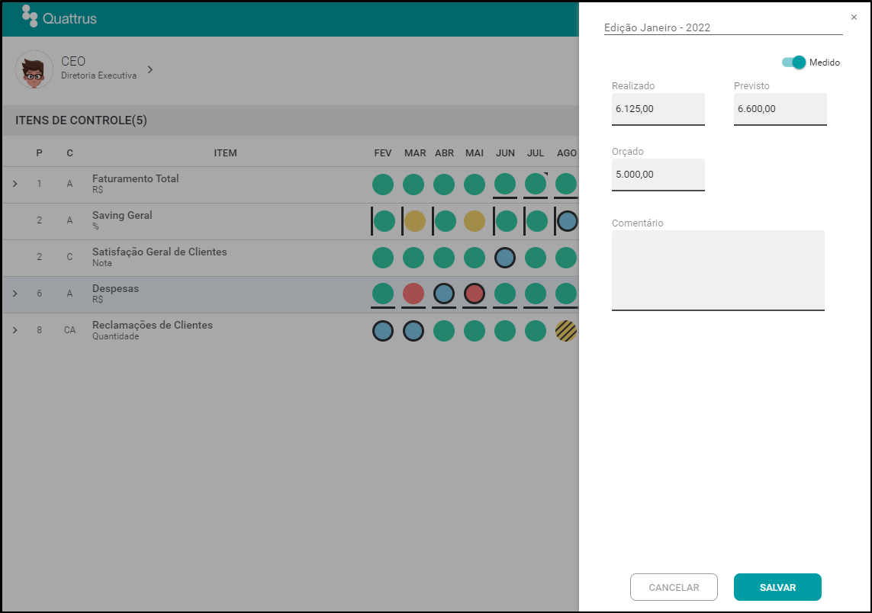872x613 pixels.
Task: Click the ITENS DE CONTROLE(5) heading
Action: [81, 120]
